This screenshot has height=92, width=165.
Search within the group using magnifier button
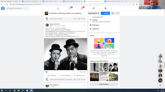point(113,13)
